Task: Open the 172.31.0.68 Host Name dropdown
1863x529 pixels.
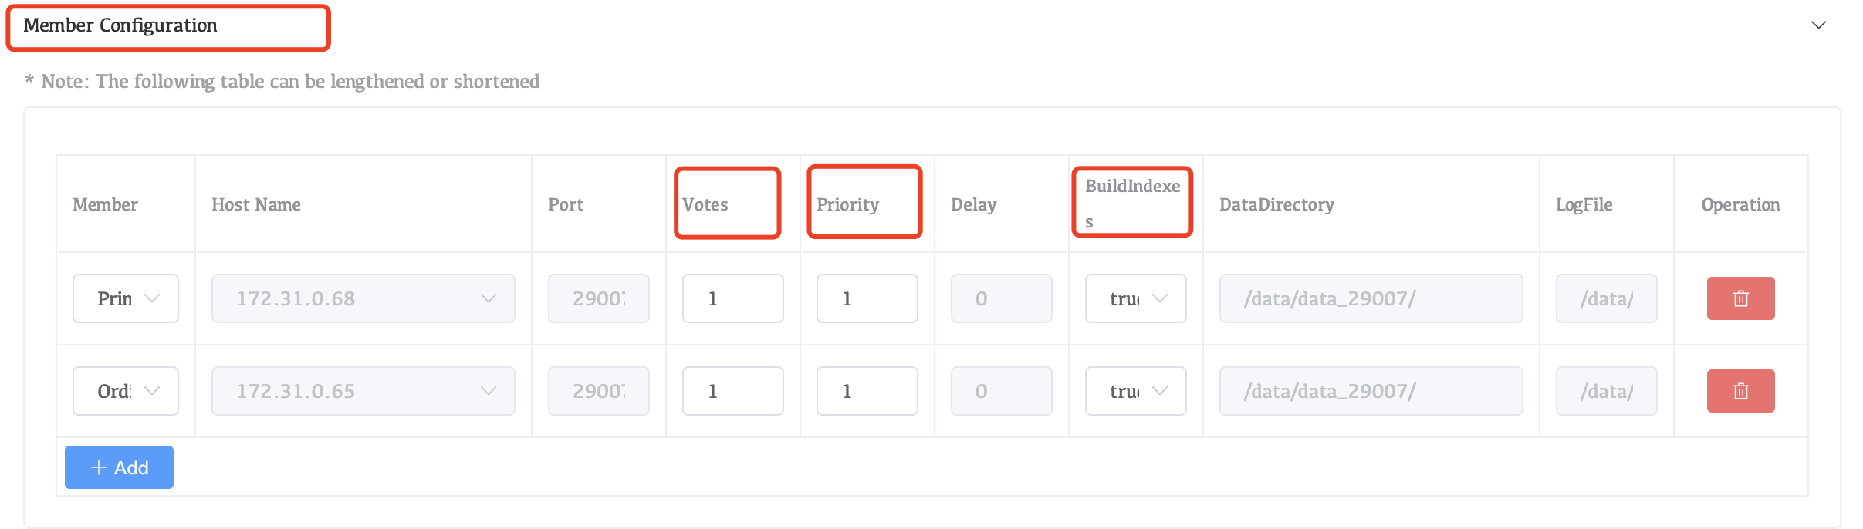Action: pyautogui.click(x=363, y=298)
